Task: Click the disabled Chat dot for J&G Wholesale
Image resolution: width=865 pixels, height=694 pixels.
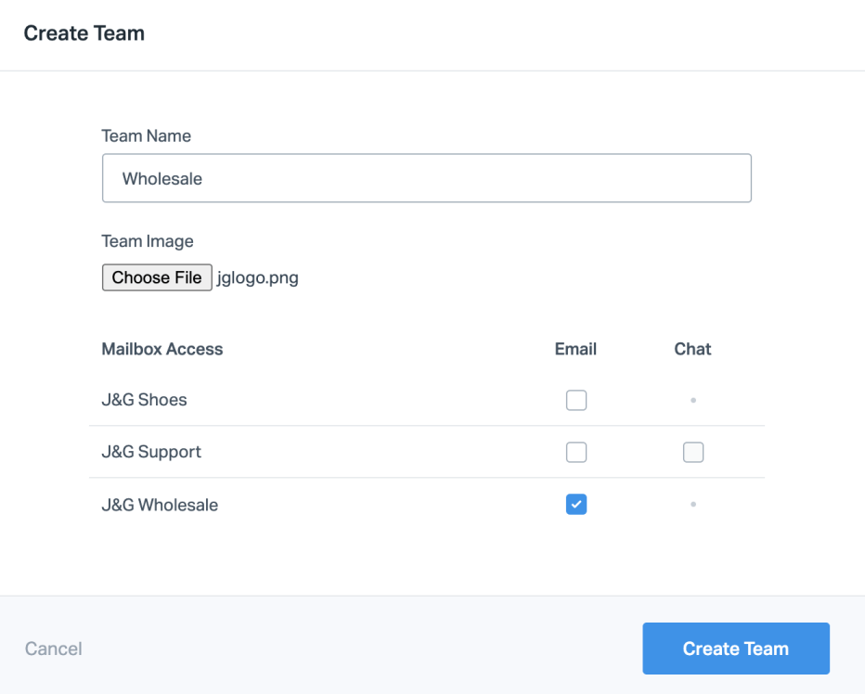Action: (x=693, y=505)
